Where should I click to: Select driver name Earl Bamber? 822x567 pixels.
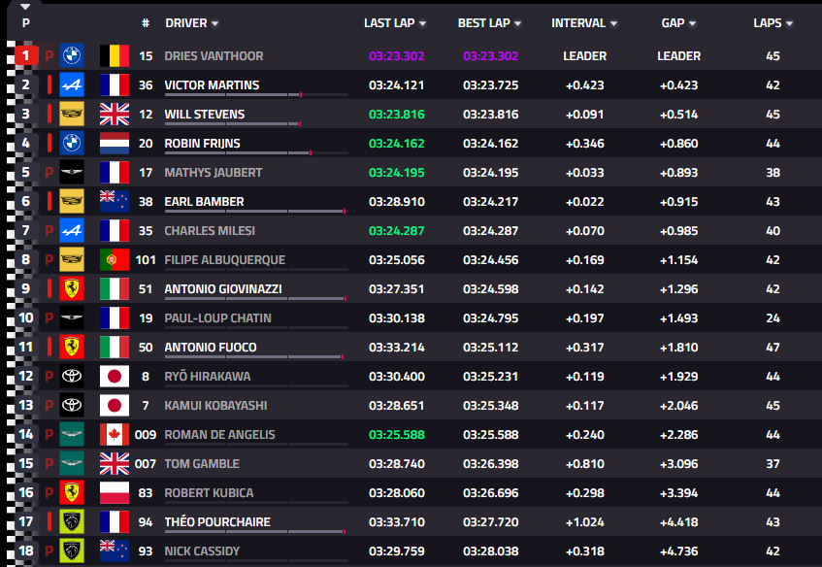tap(204, 201)
